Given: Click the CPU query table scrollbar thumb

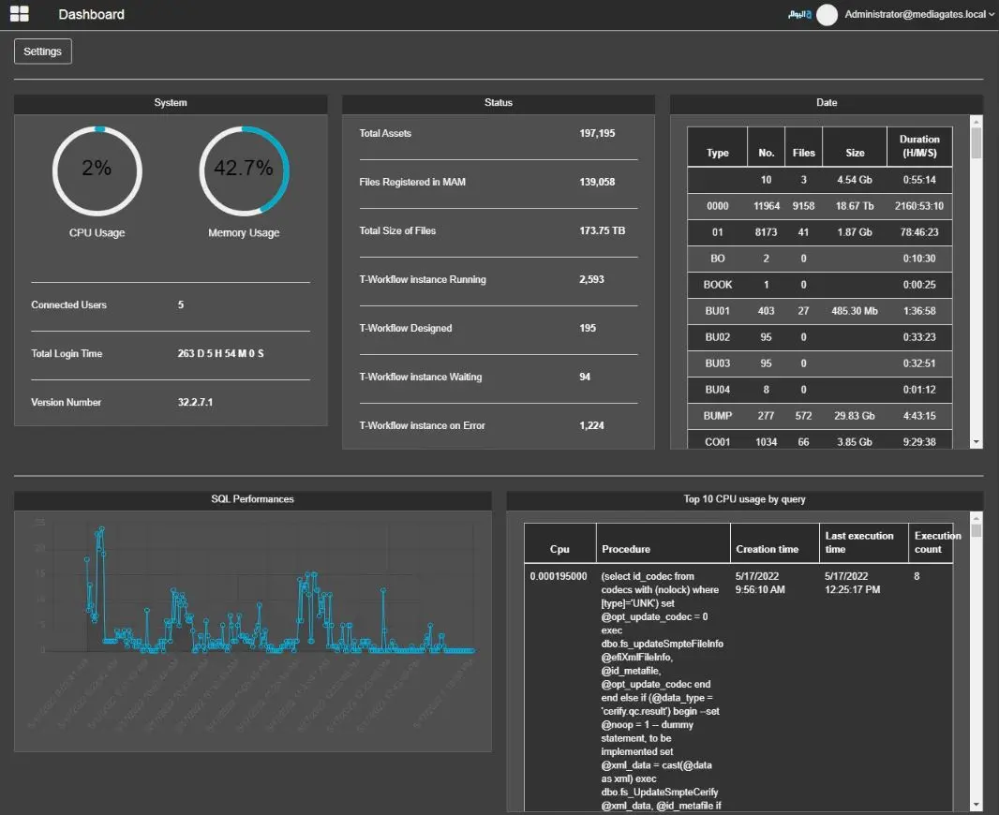Looking at the screenshot, I should 977,532.
